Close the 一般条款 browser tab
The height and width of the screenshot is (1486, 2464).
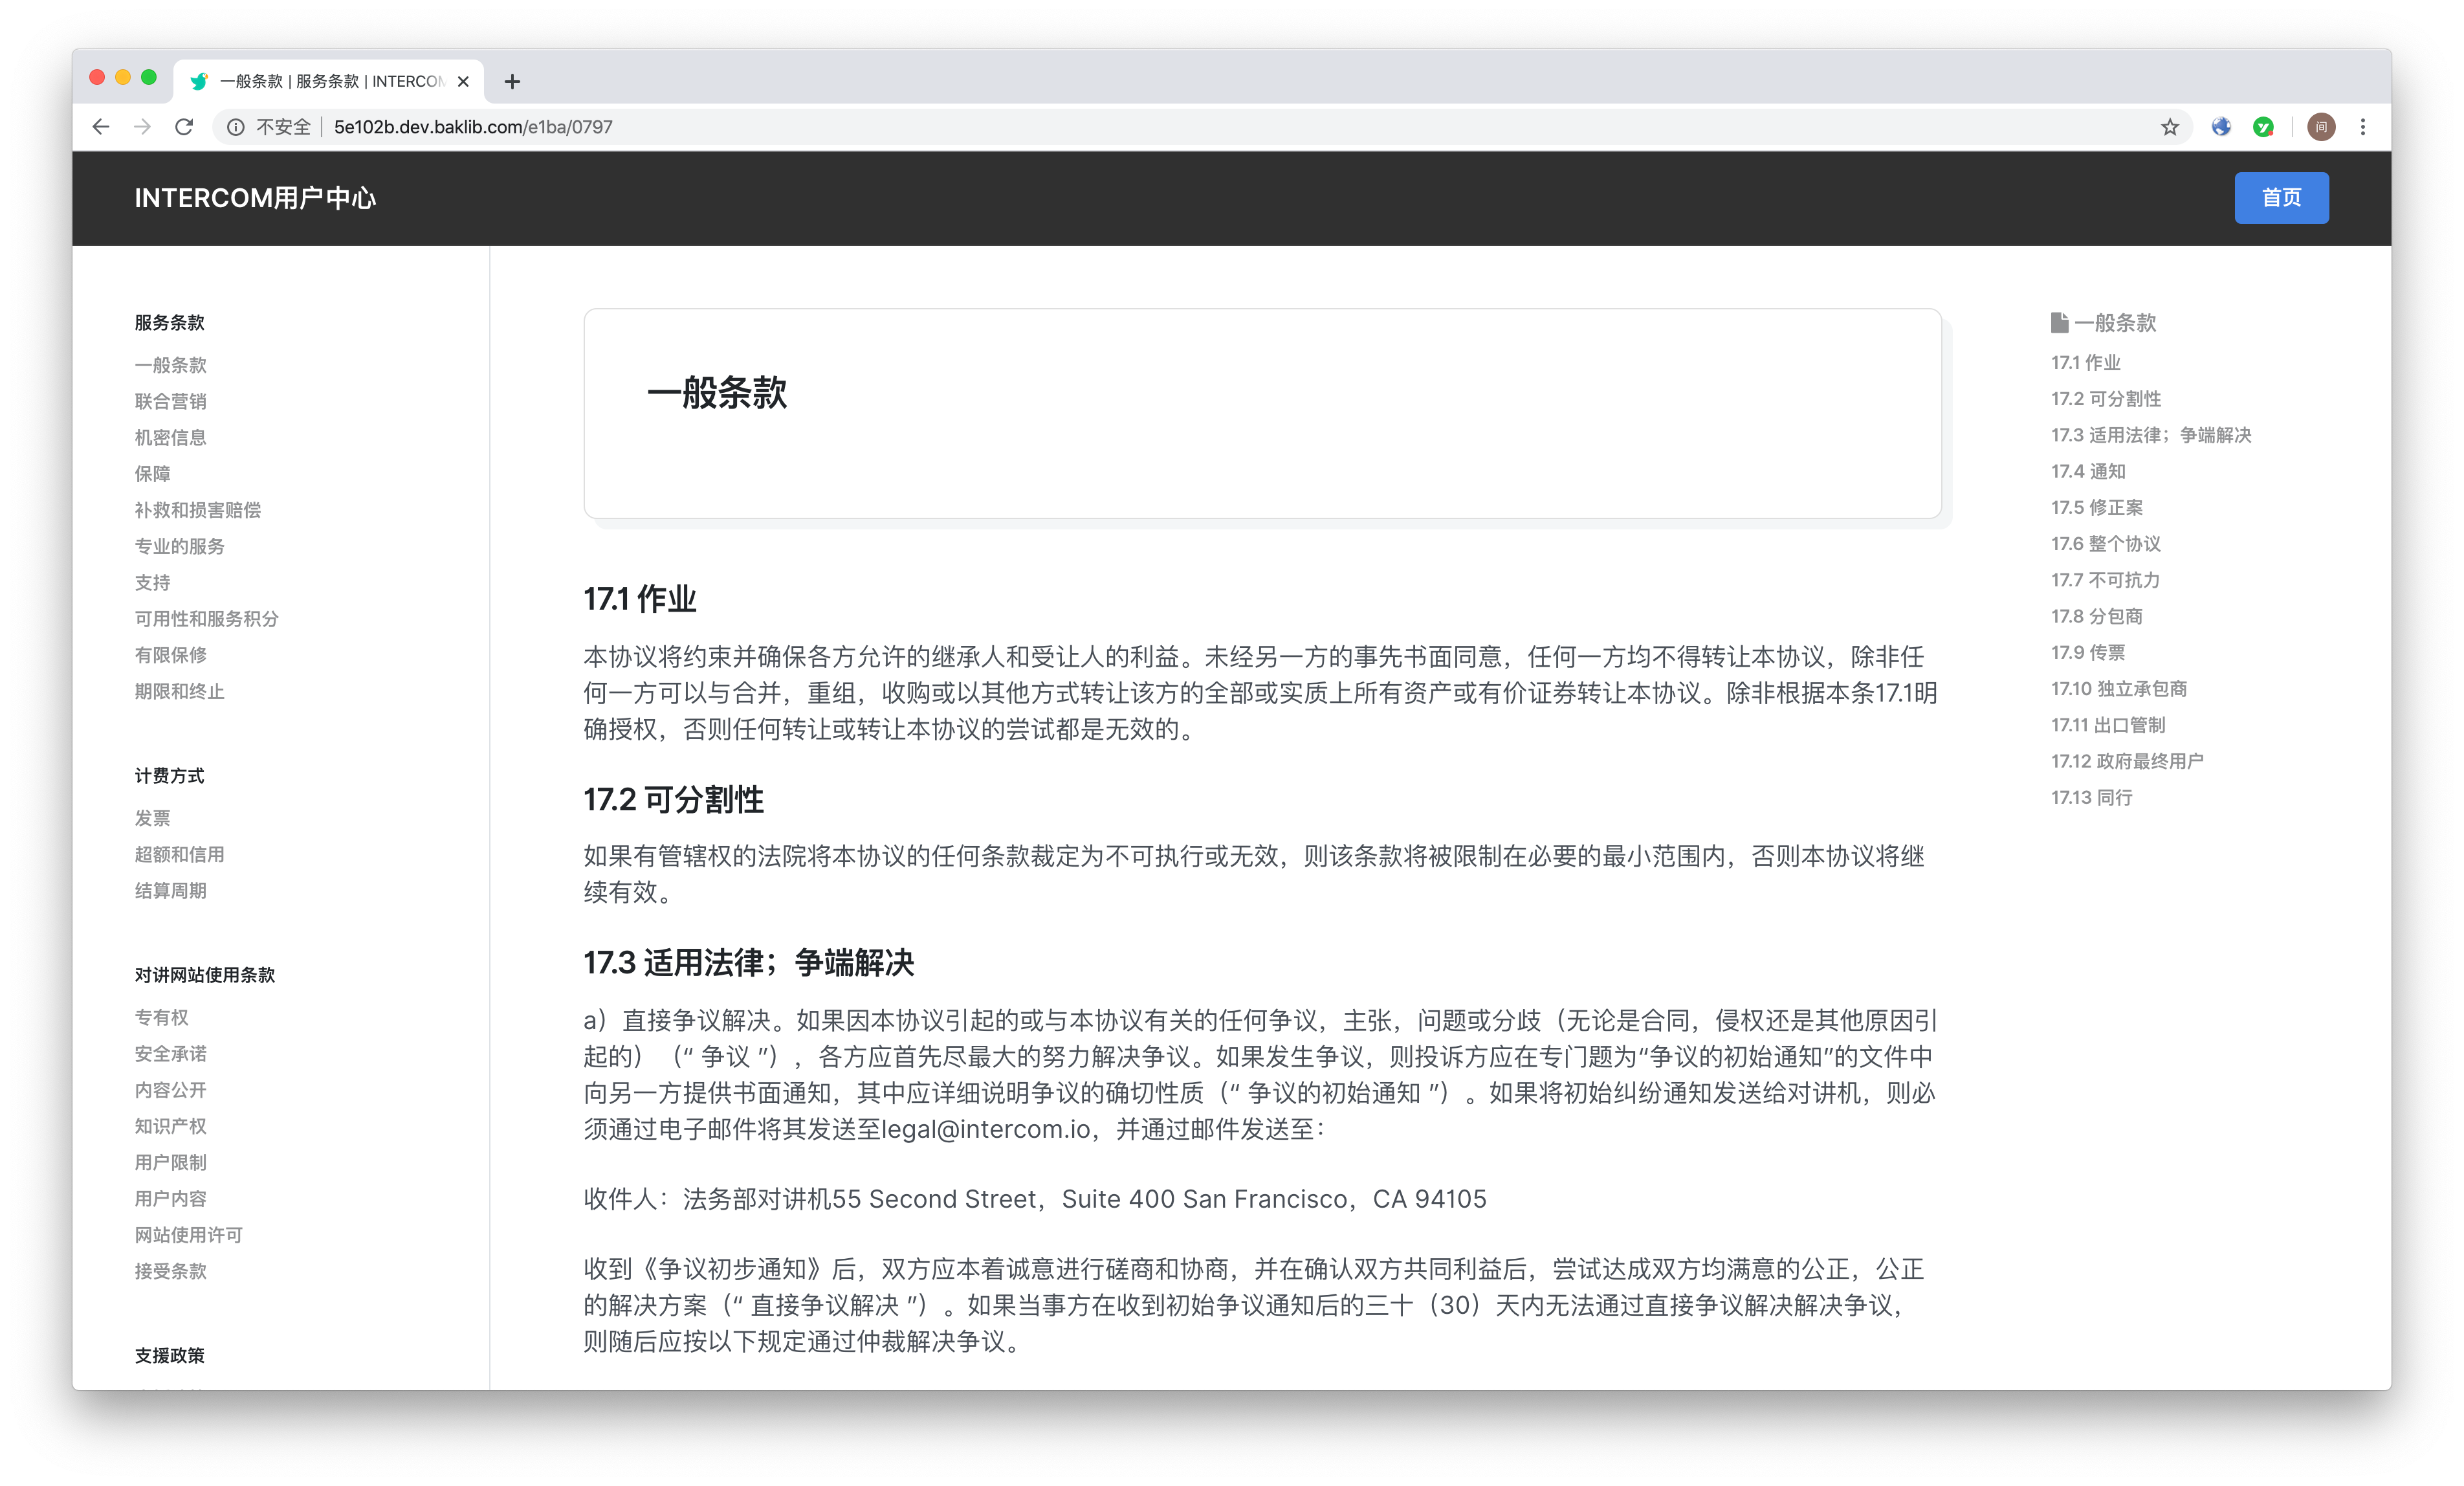[463, 81]
